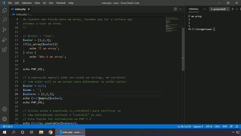Click the VS Code logo icon
This screenshot has height=136, width=241.
point(3,3)
